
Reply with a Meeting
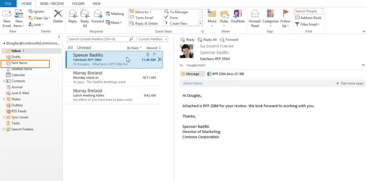[115, 14]
